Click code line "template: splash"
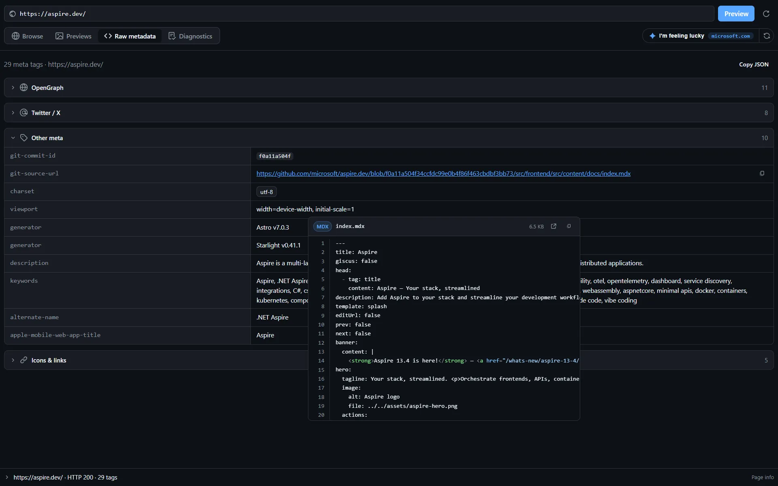 tap(361, 306)
